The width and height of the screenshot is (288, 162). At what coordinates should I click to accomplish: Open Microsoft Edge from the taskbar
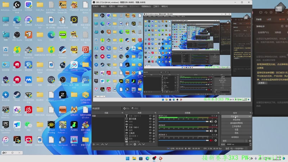pyautogui.click(x=147, y=158)
